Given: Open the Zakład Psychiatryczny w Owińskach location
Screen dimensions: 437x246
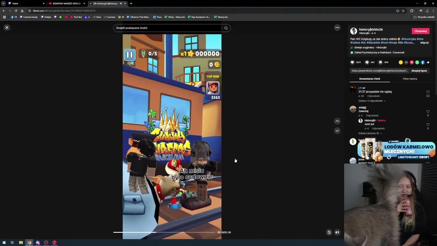Looking at the screenshot, I should click(377, 53).
